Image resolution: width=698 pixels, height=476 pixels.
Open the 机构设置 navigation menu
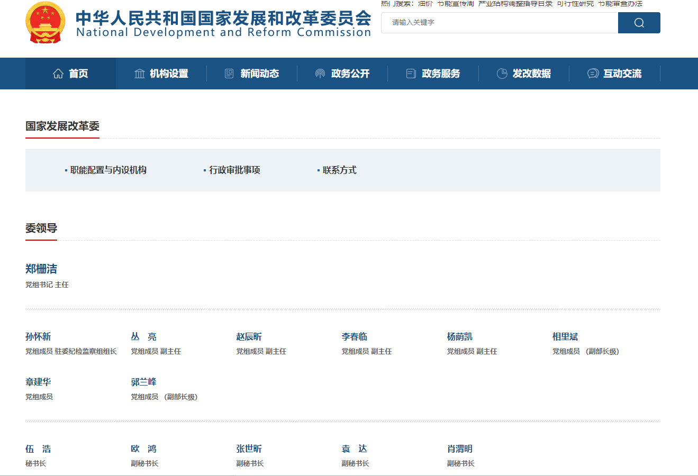coord(169,74)
